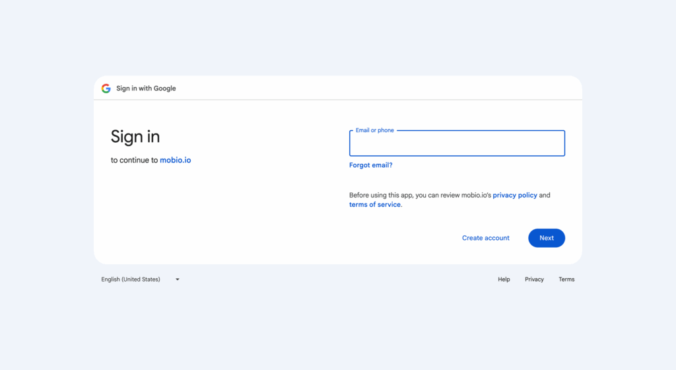Click the "to continue to" text
The width and height of the screenshot is (676, 370).
(x=134, y=160)
